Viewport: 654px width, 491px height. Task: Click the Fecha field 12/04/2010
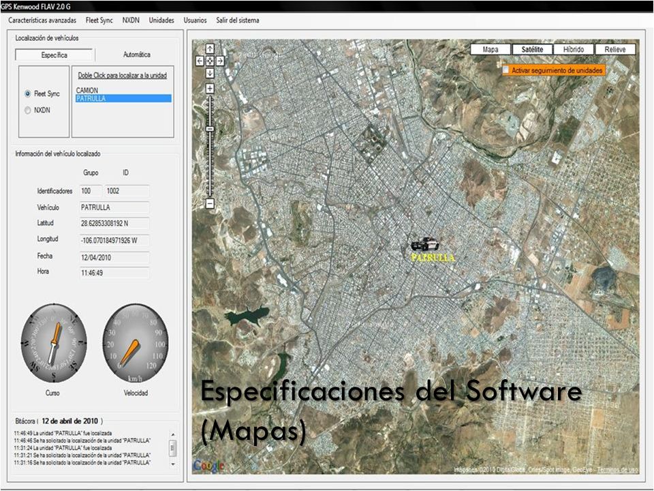(114, 258)
